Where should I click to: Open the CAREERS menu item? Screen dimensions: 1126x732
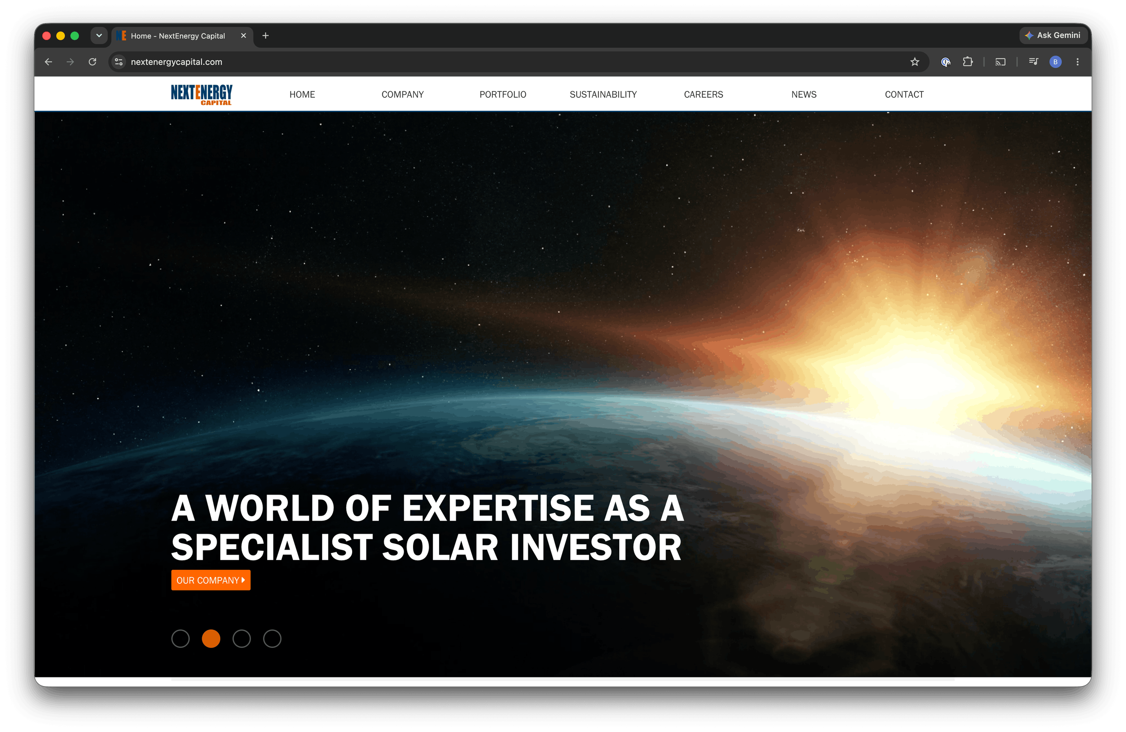point(704,95)
